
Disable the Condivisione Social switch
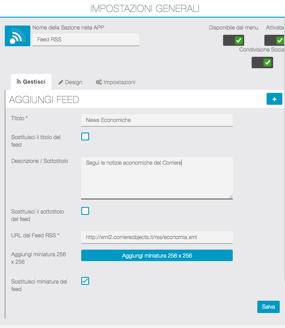262,63
